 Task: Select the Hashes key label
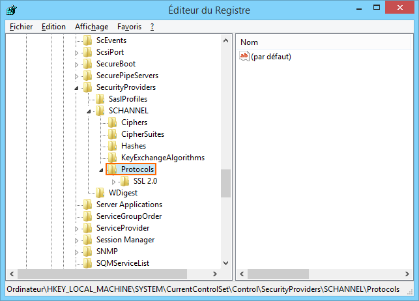coord(134,146)
